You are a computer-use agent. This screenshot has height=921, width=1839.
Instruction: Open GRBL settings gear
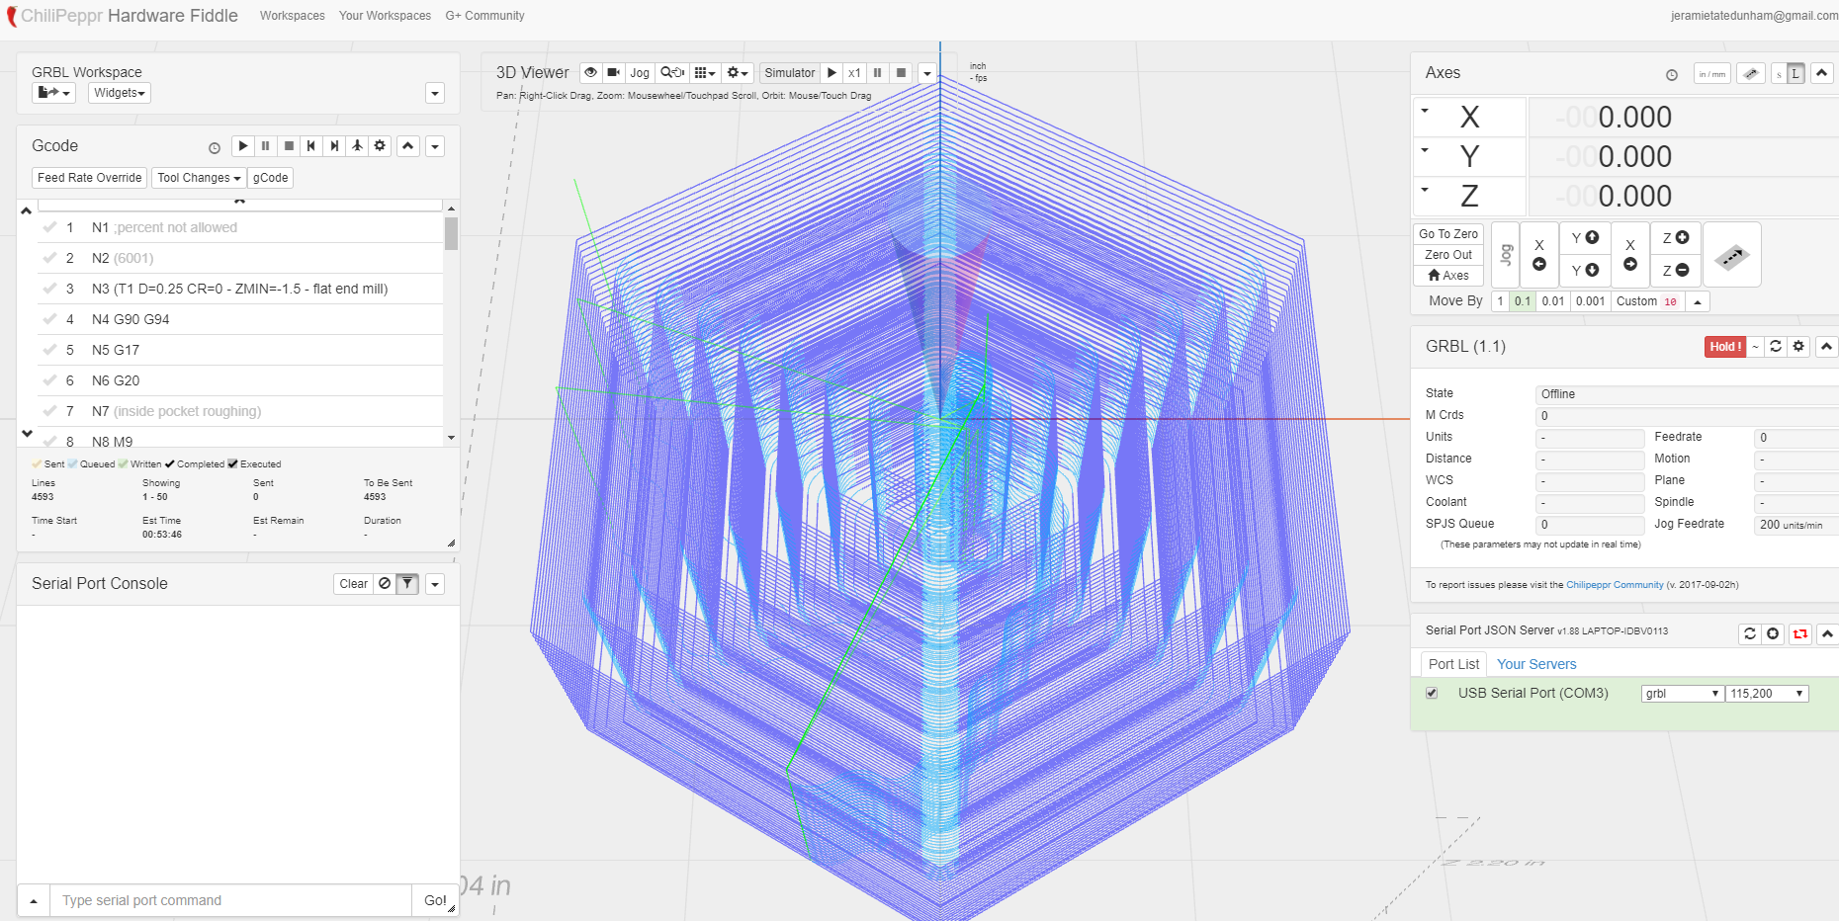pos(1798,347)
